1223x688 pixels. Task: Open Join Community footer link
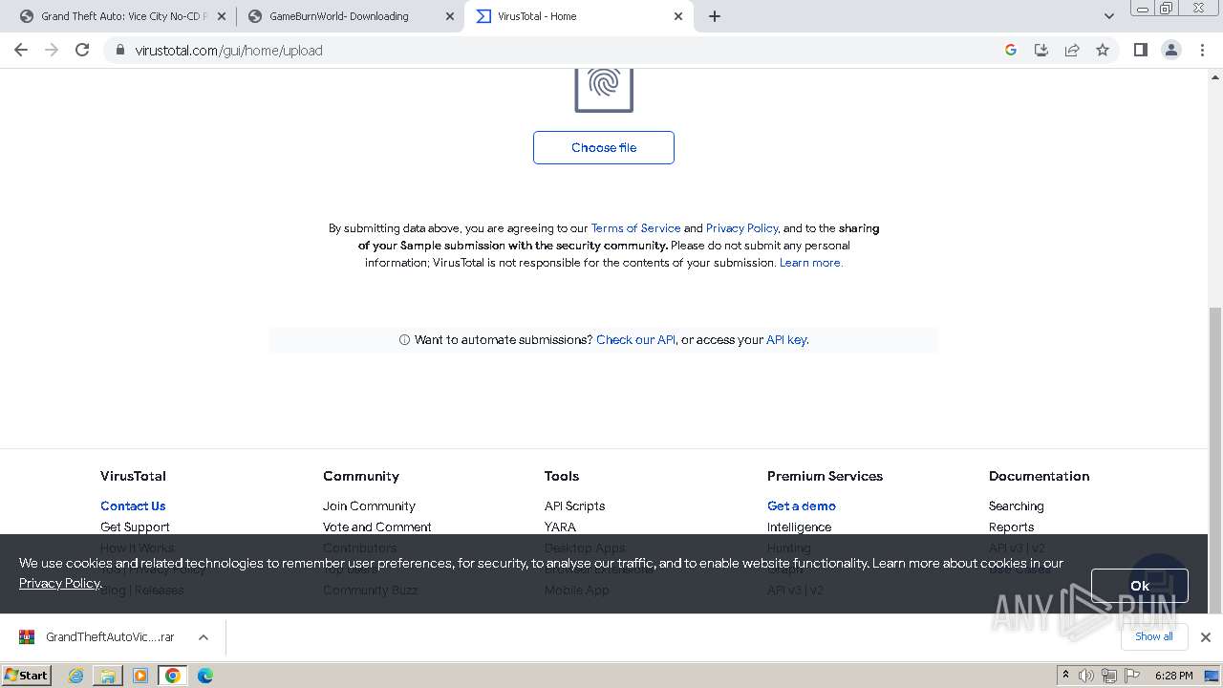(x=369, y=505)
